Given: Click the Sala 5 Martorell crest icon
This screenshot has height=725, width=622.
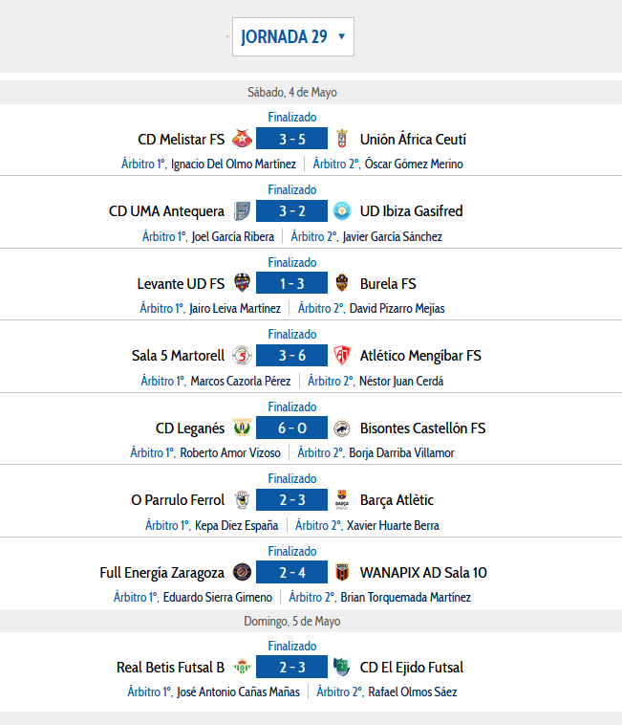Looking at the screenshot, I should (x=242, y=355).
